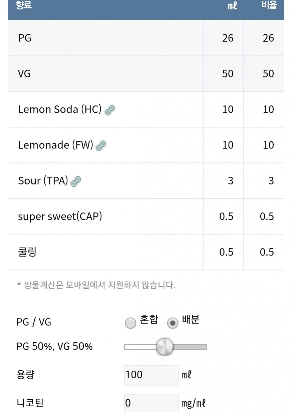Screen dimensions: 292x412
Task: Click the 향료 column header
Action: point(24,6)
